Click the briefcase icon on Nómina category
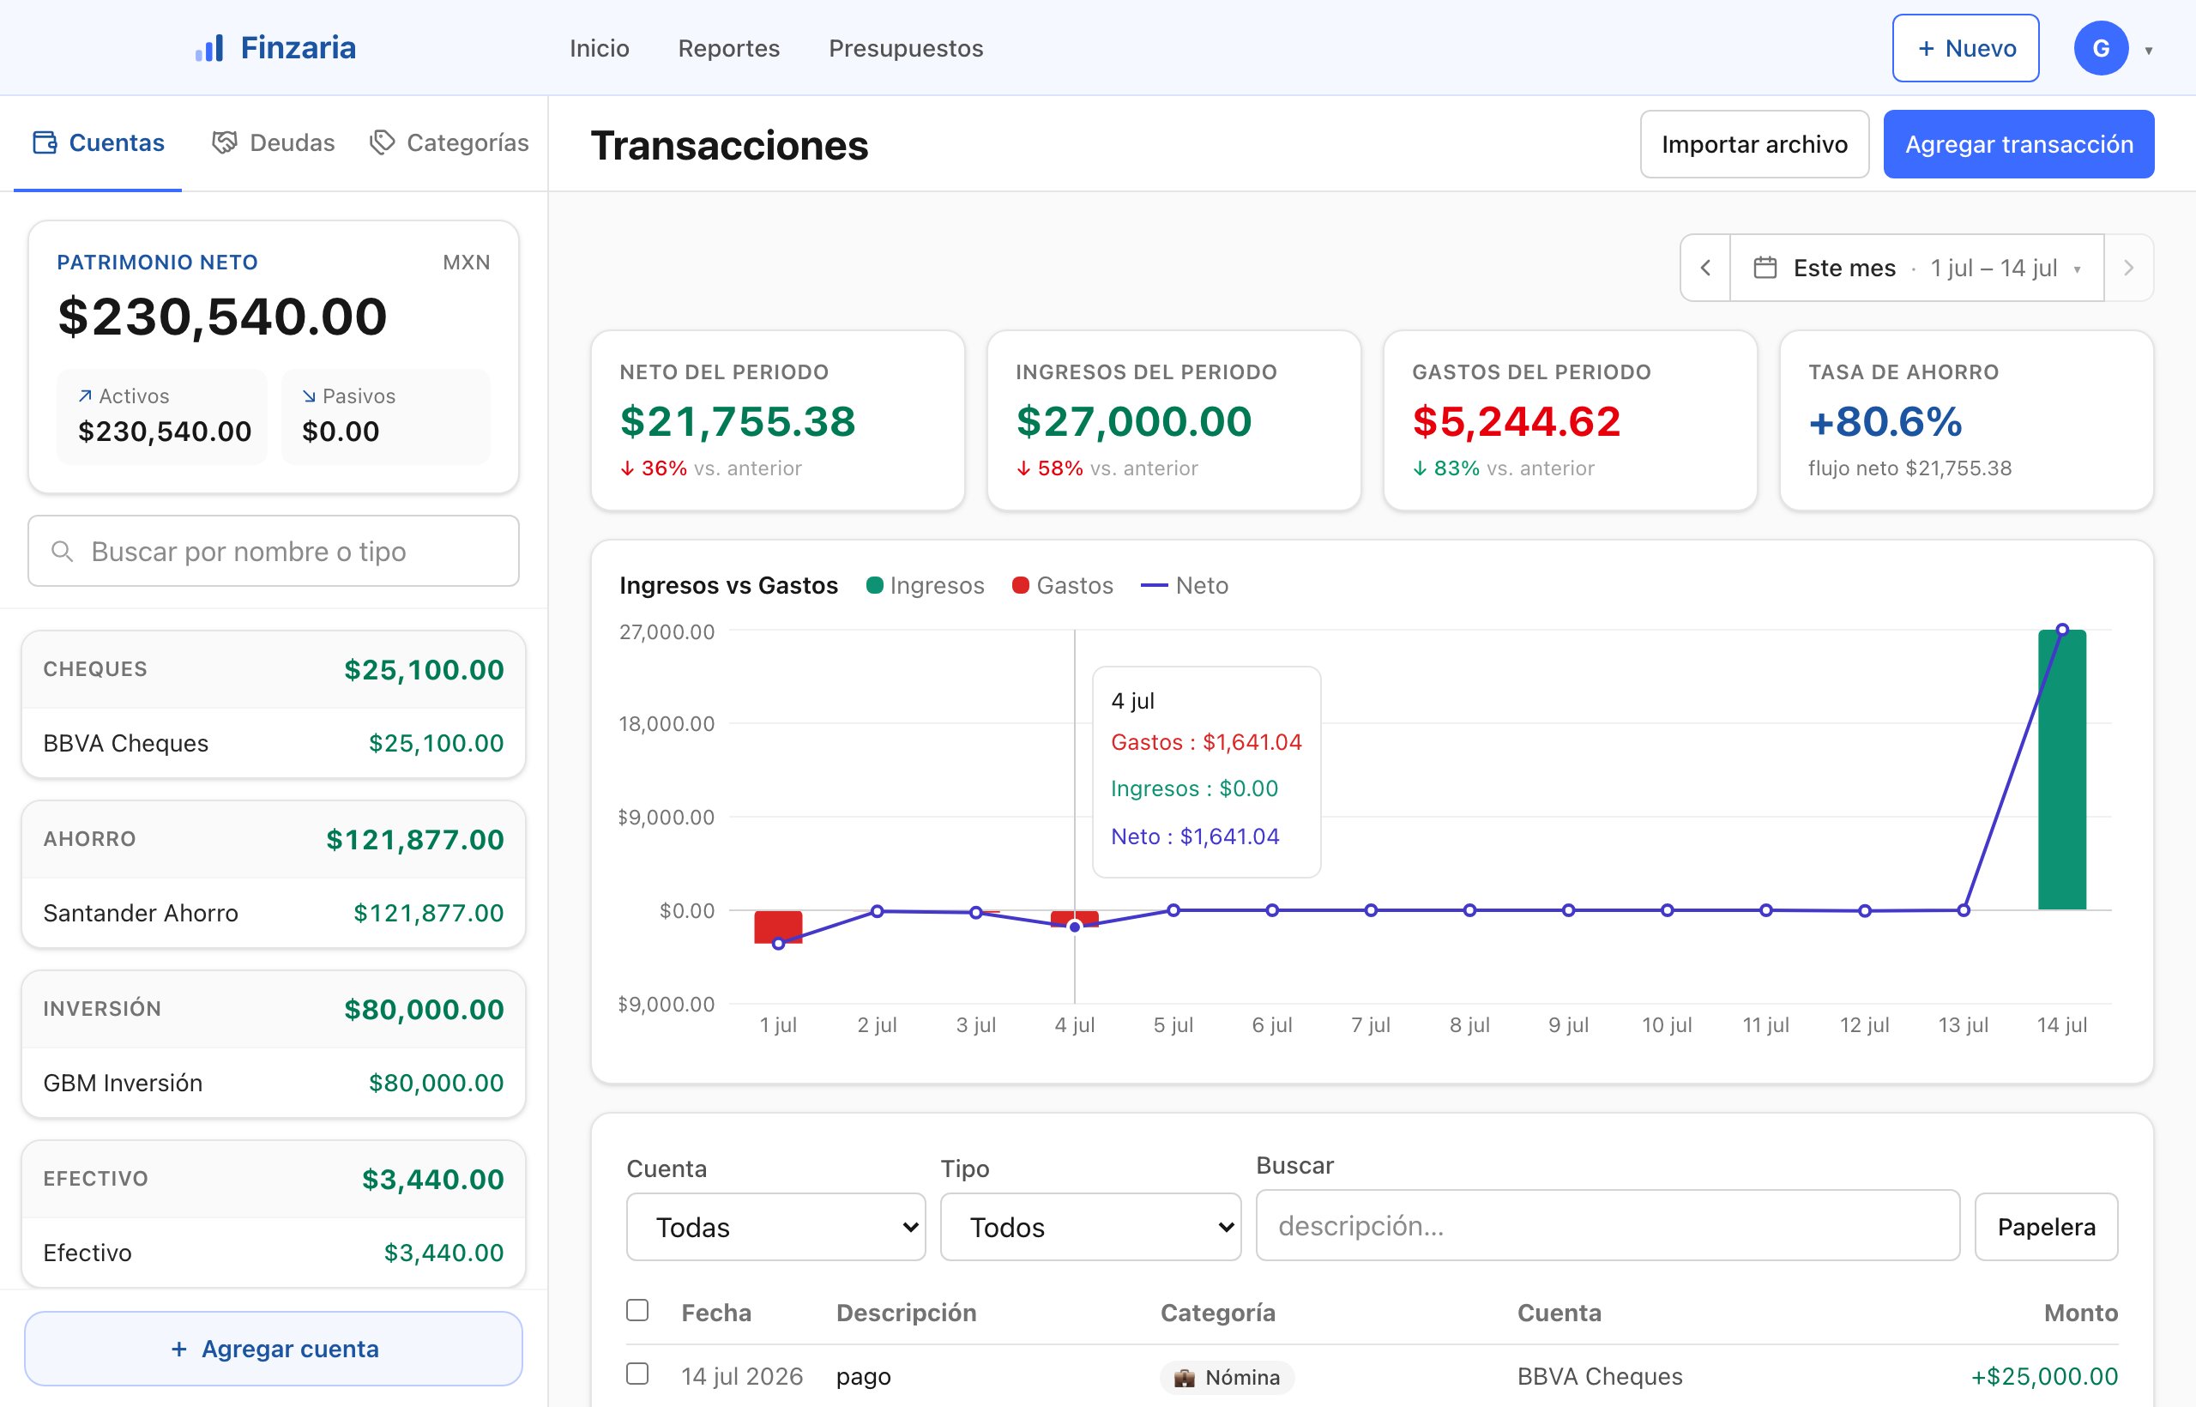 pyautogui.click(x=1184, y=1377)
